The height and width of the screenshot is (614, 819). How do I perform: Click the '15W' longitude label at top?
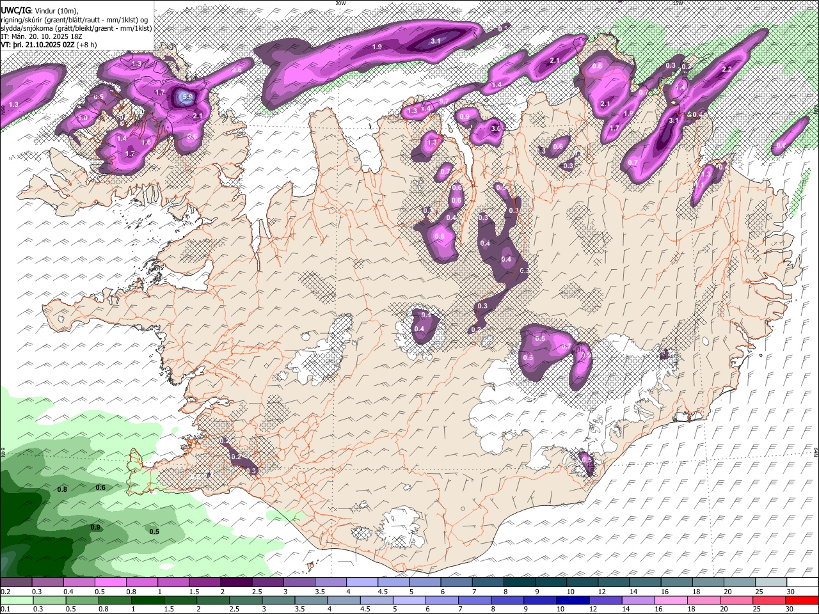(678, 3)
